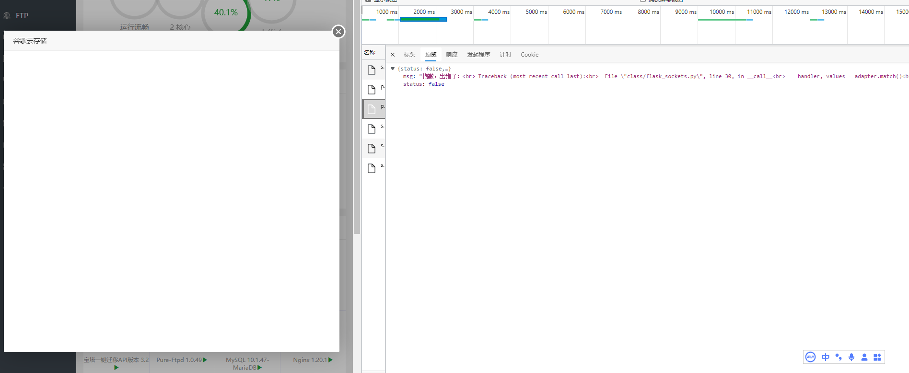Click the blue request bar in the timeline
This screenshot has width=909, height=373.
point(423,20)
